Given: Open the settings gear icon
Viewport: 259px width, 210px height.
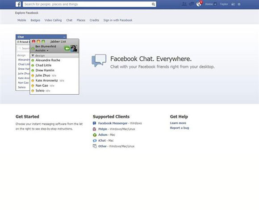Looking at the screenshot, I should point(239,4).
